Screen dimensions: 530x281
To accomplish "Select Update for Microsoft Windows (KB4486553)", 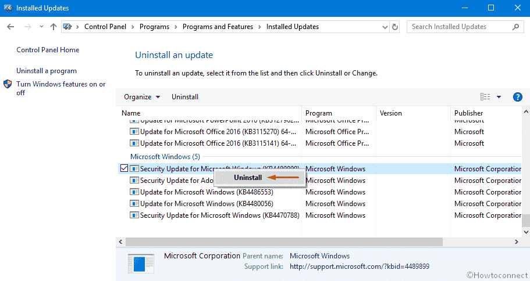I will tap(207, 192).
